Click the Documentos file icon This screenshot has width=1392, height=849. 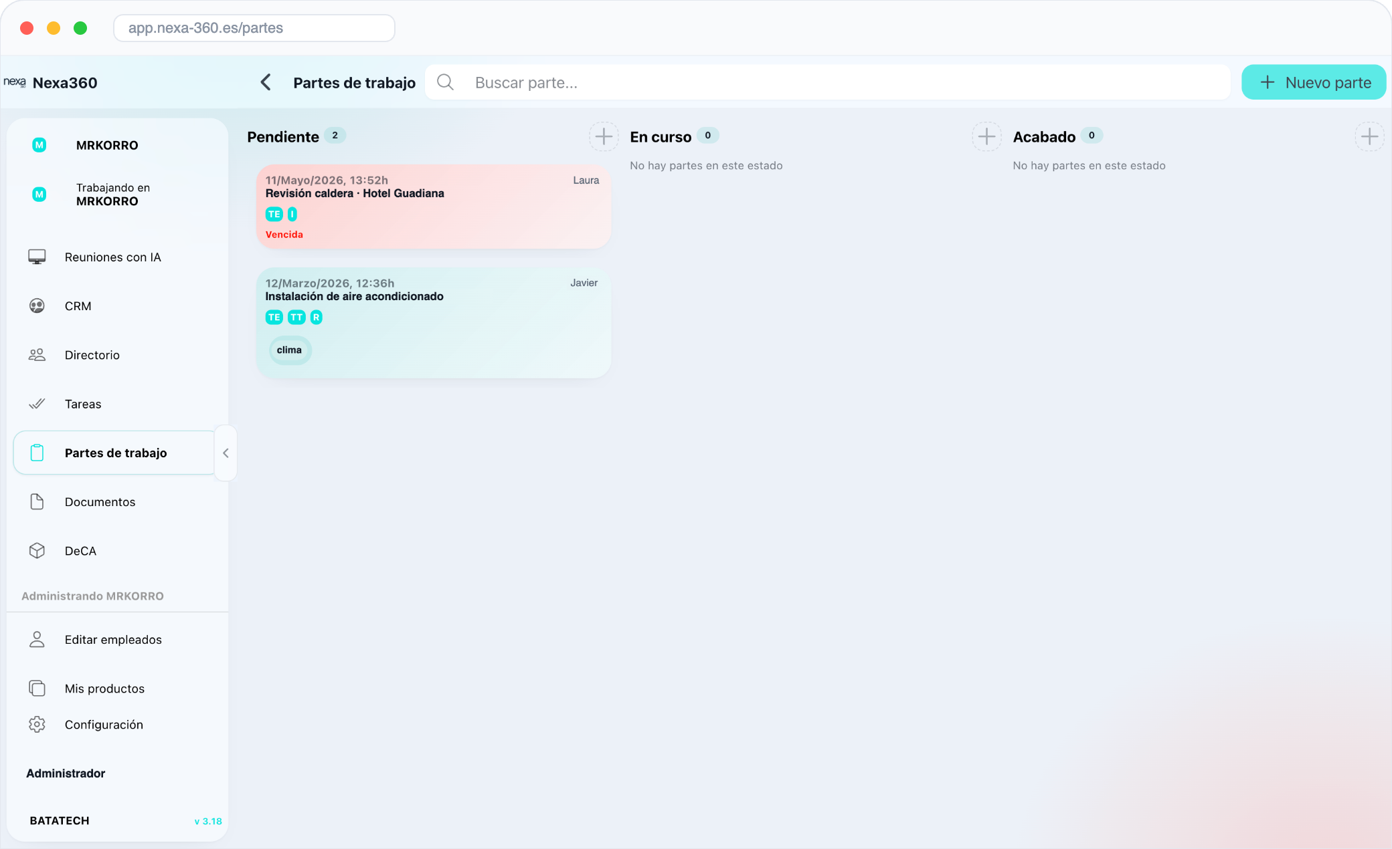37,502
